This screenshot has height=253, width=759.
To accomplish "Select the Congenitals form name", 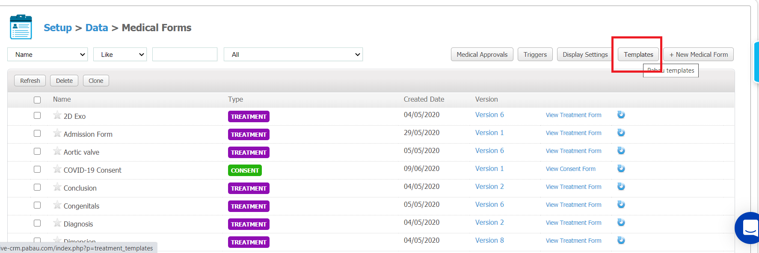I will [x=81, y=206].
